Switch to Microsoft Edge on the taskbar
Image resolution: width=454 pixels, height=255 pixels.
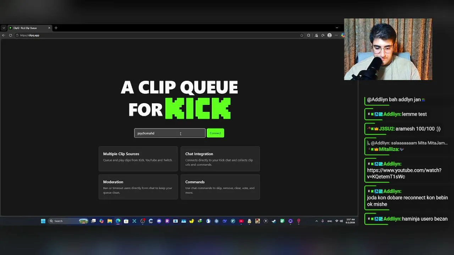point(118,221)
